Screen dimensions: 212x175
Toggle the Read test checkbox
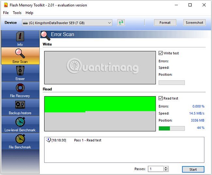pyautogui.click(x=160, y=98)
